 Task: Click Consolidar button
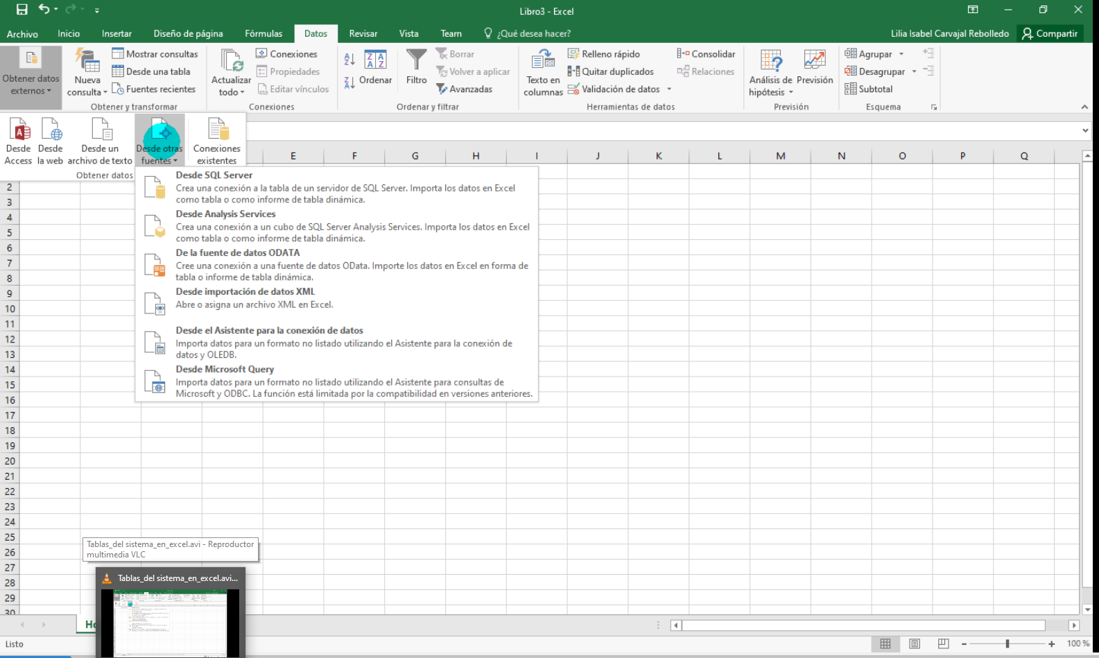706,53
